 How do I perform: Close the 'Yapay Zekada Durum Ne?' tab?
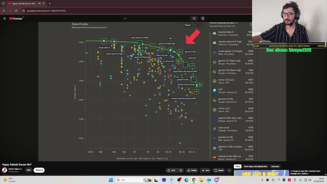(43, 4)
